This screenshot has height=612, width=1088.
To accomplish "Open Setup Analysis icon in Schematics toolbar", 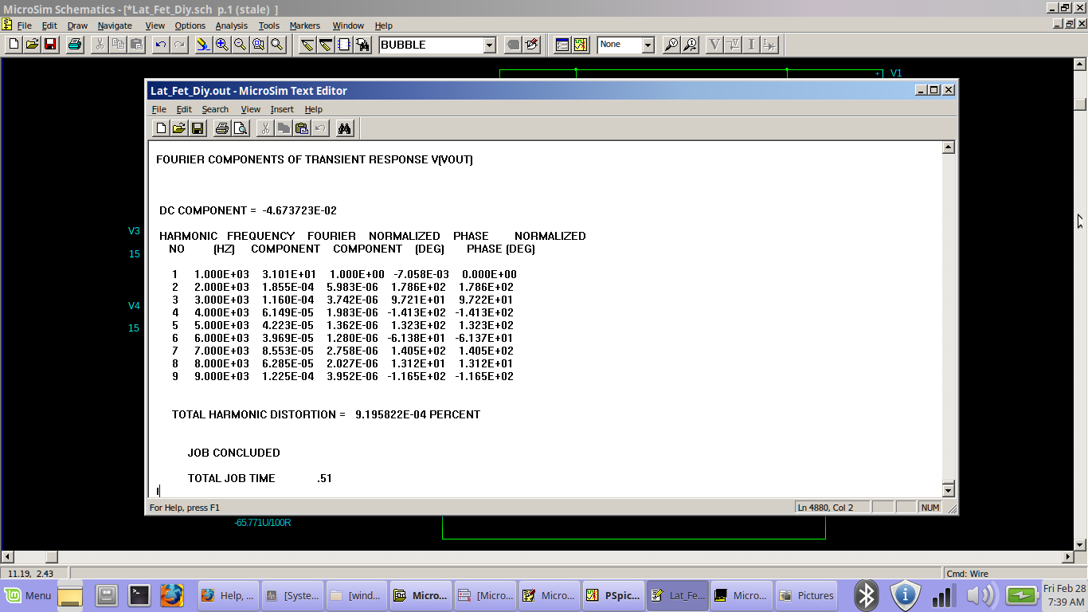I will (x=562, y=45).
